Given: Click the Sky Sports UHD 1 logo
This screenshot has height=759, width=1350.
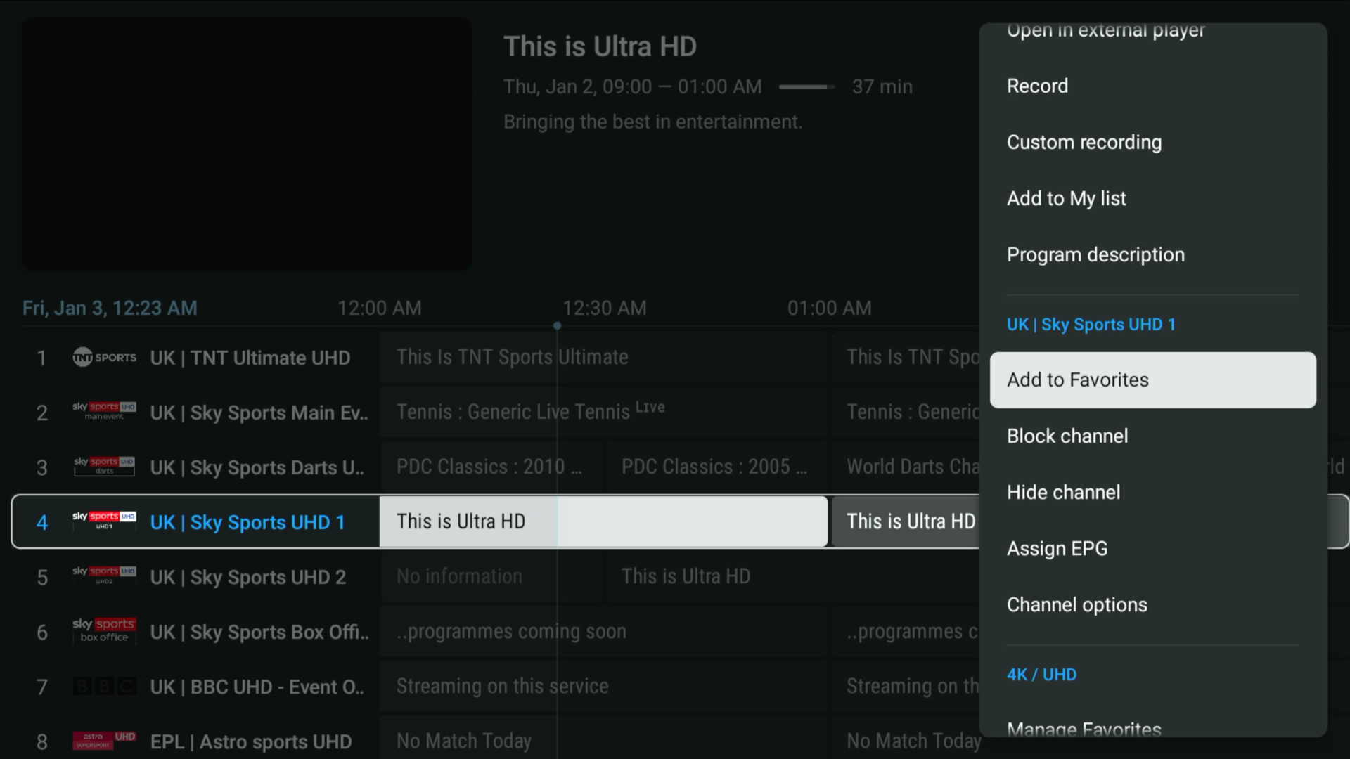Looking at the screenshot, I should tap(104, 521).
